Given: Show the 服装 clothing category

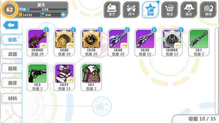Looking at the screenshot, I should (12, 68).
